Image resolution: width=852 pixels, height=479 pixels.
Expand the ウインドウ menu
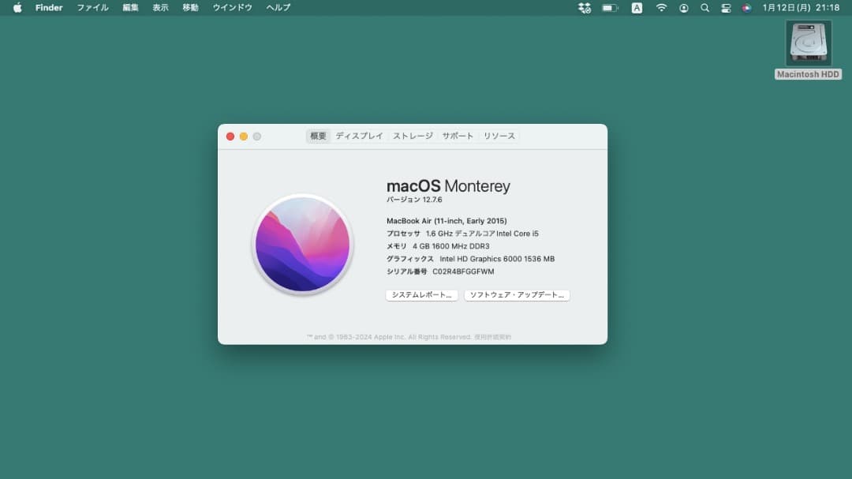[x=232, y=8]
